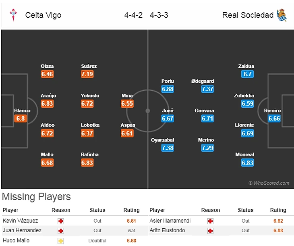Click Aritz Elustondo's red injury icon
The height and width of the screenshot is (246, 294).
pos(210,231)
